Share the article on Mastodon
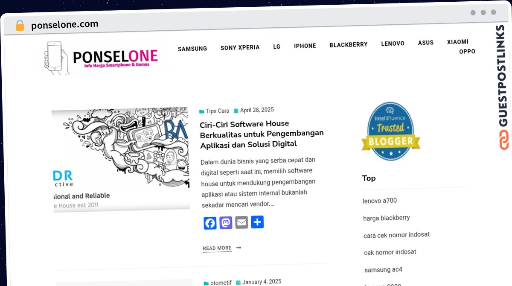Image resolution: width=512 pixels, height=286 pixels. point(226,223)
